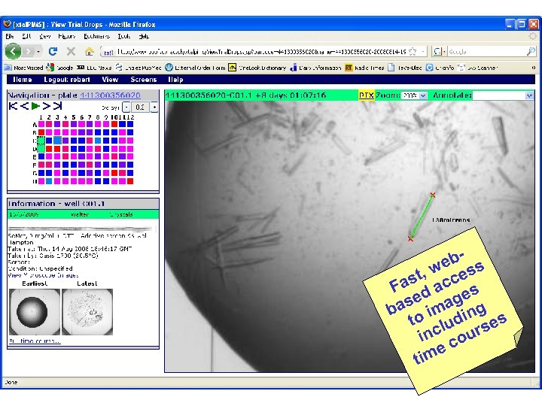Go to previous well arrow

[x=24, y=106]
